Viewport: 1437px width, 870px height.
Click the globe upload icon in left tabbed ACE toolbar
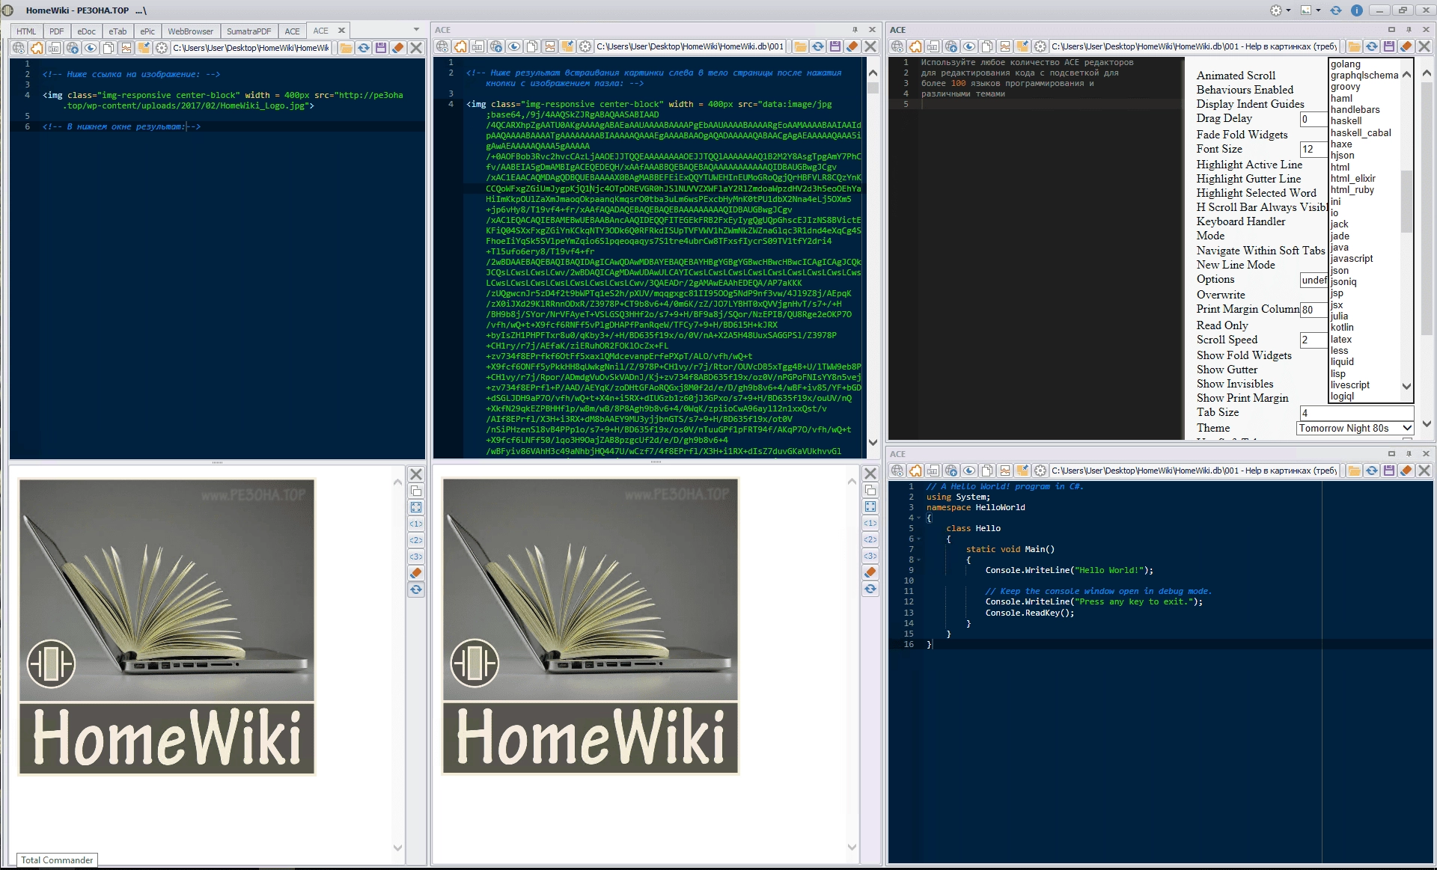[73, 48]
